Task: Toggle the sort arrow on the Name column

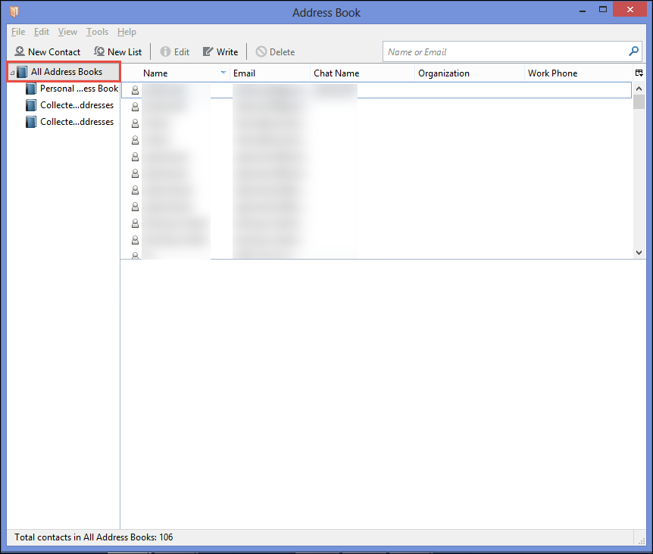Action: (223, 73)
